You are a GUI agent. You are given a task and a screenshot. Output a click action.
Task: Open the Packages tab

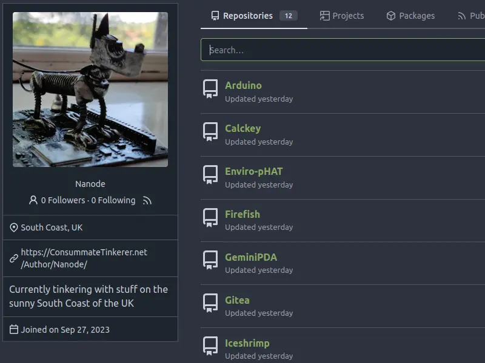coord(410,16)
